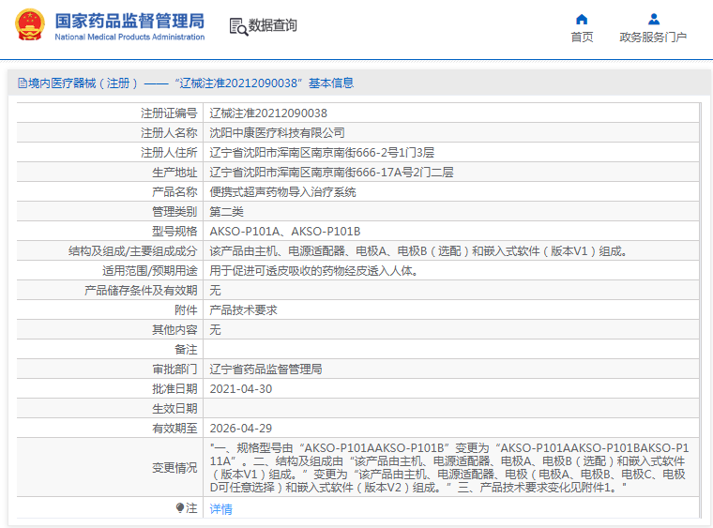713x528 pixels.
Task: Click 备注 row label
Action: click(186, 350)
